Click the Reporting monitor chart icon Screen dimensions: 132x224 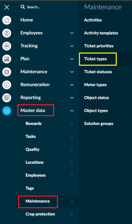click(x=7, y=98)
